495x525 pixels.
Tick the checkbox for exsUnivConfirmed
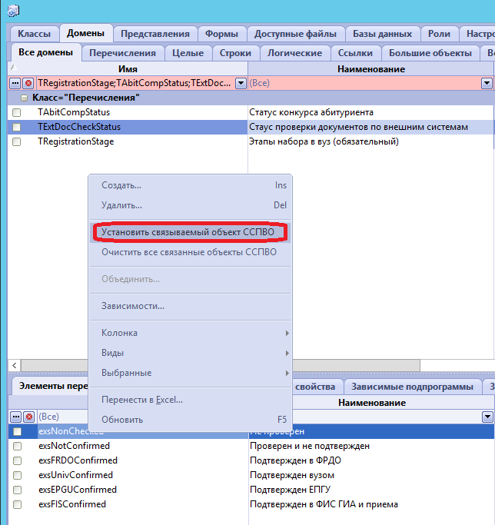[17, 475]
